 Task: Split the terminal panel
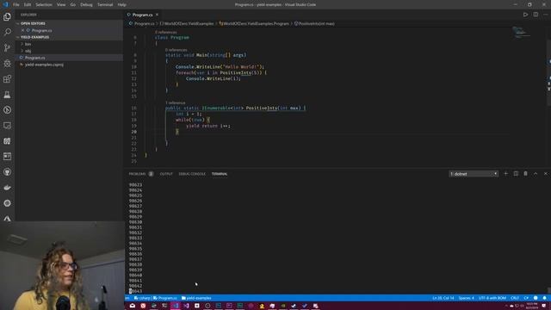[516, 174]
